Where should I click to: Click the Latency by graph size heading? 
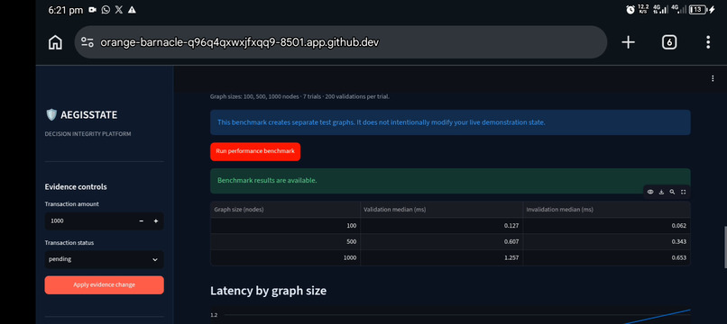269,291
